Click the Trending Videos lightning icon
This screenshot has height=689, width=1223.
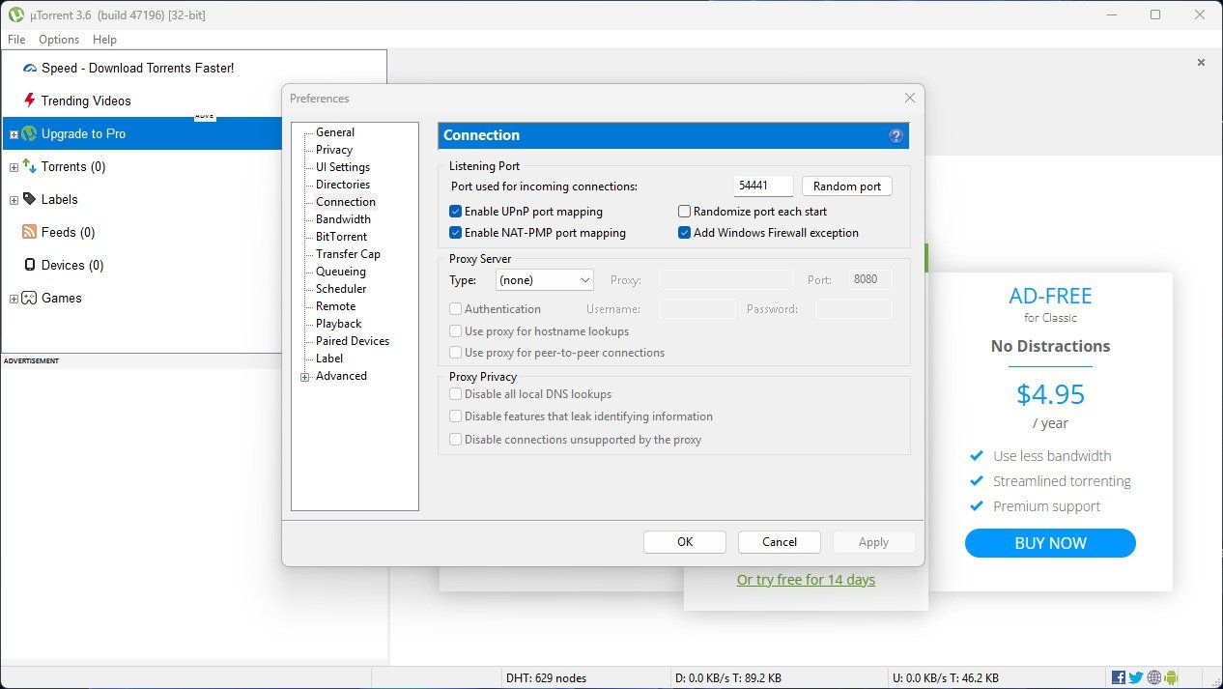coord(29,100)
